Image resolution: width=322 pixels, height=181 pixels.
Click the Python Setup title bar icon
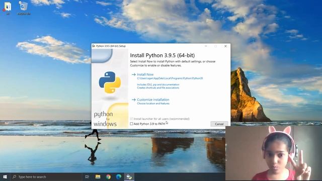coord(94,46)
